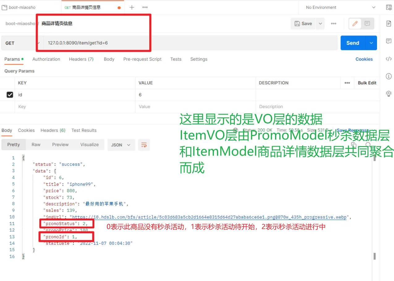Select the response Body tab
The image size is (394, 281).
click(7, 131)
